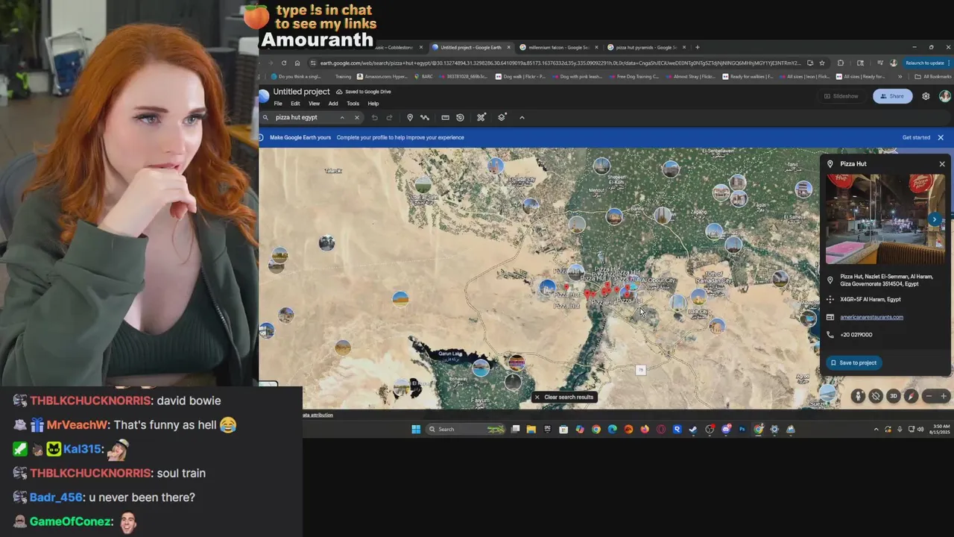
Task: Open a new browser tab
Action: tap(698, 48)
